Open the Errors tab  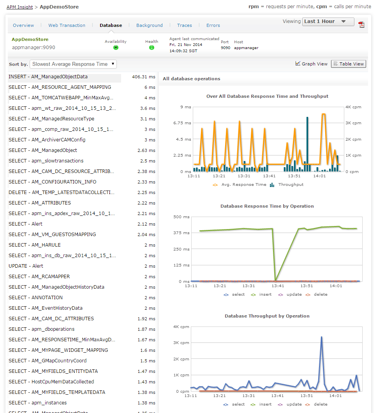213,25
